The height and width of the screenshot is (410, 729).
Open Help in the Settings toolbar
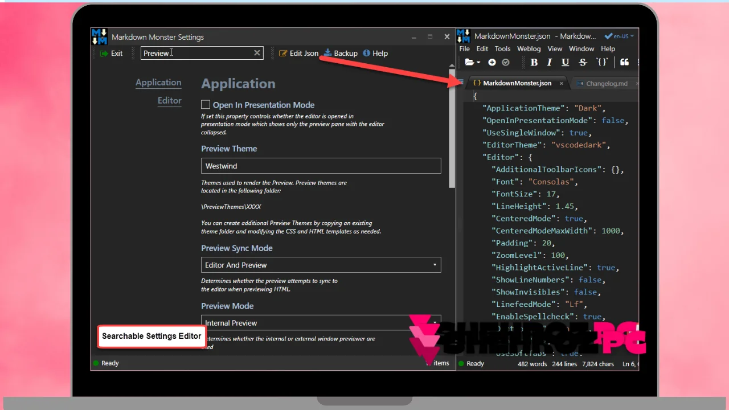click(375, 53)
